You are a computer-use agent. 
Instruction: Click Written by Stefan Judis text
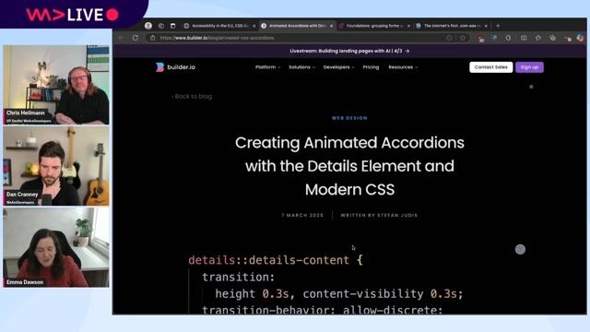coord(379,215)
